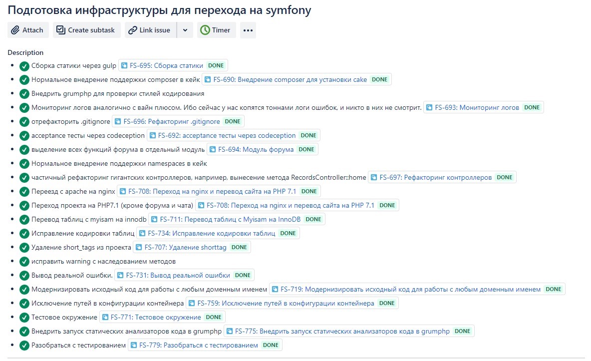Click the issue type icon beside FS-719

tap(275, 289)
